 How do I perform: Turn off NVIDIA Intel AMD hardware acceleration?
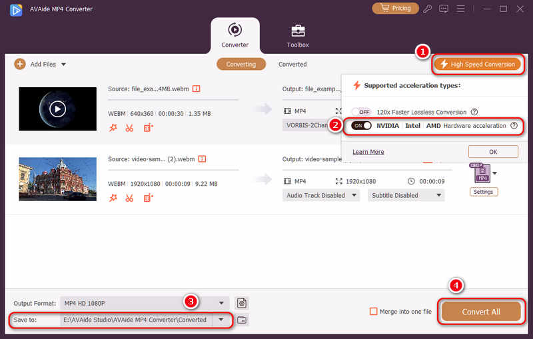point(361,125)
